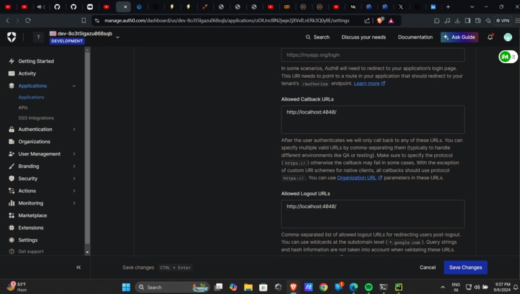Click Get support in the sidebar
This screenshot has height=294, width=520.
coord(31,251)
